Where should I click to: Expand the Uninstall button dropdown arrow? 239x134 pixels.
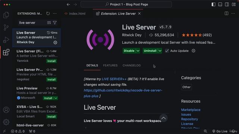(x=160, y=51)
